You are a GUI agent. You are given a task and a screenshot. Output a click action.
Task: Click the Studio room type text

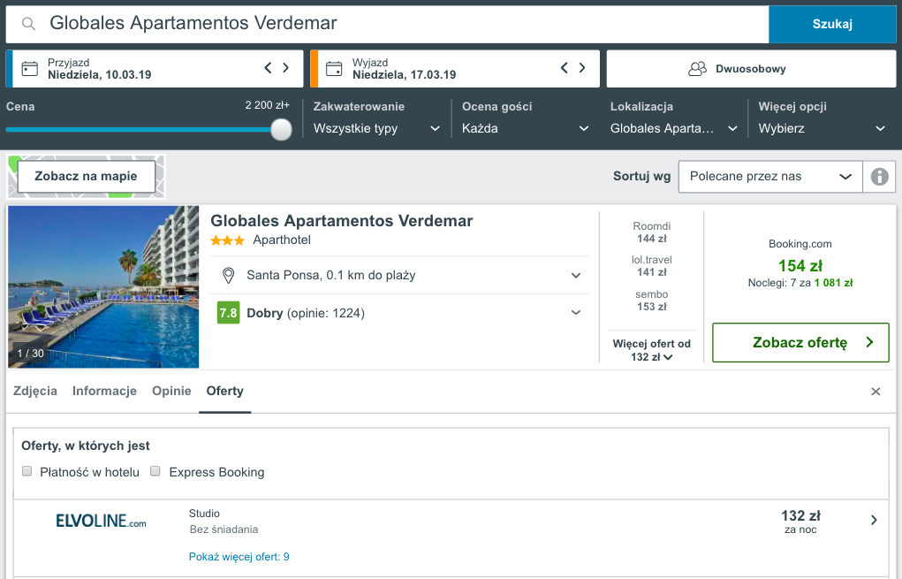coord(204,514)
